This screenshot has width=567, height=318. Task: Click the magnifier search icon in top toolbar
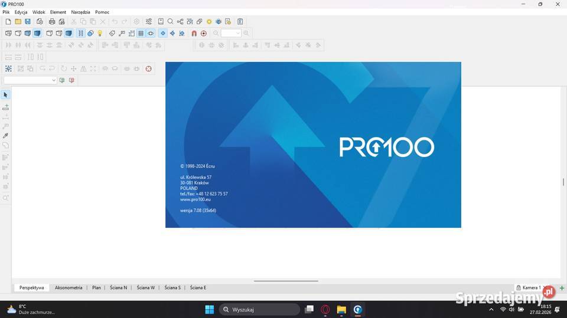point(170,22)
